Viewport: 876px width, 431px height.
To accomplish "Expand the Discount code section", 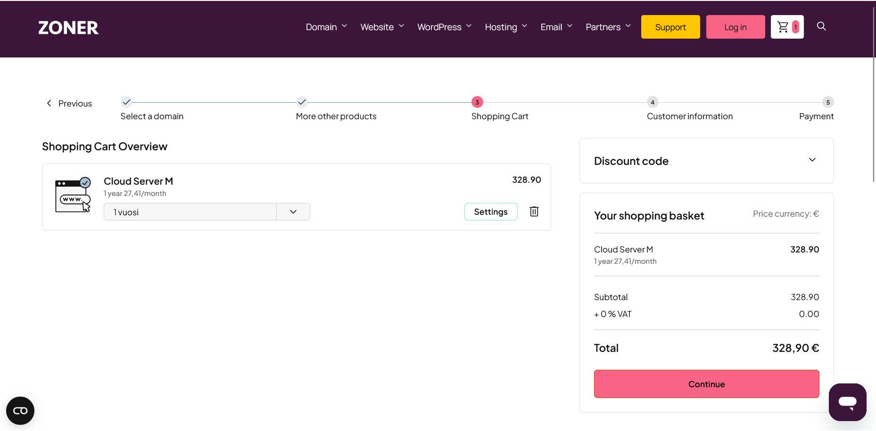I will [x=706, y=161].
